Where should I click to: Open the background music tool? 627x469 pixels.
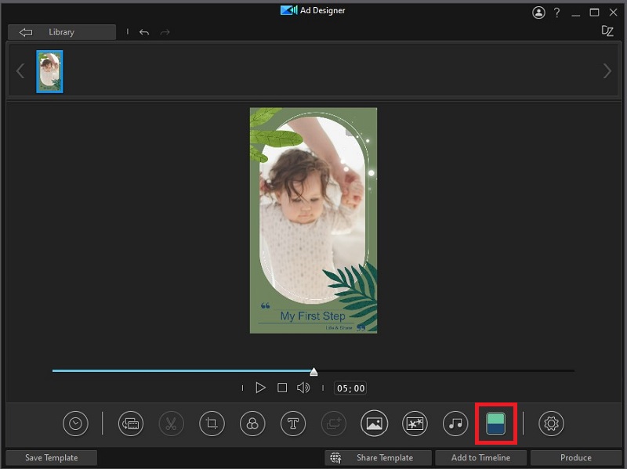455,424
